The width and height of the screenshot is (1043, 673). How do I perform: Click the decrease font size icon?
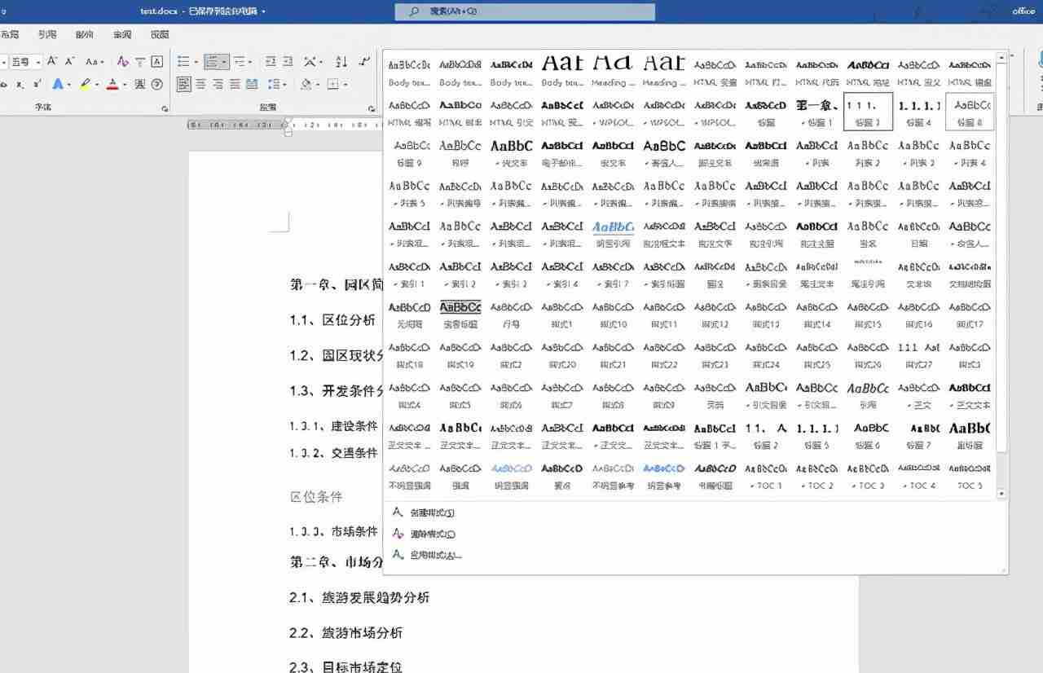point(68,61)
